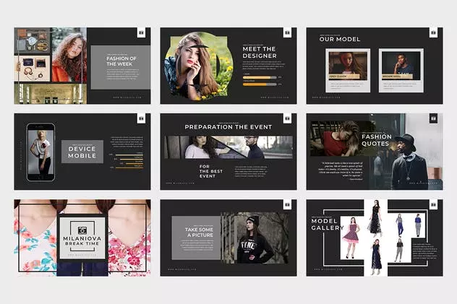Click the upper orange skill bar on designer slide
The width and height of the screenshot is (457, 304).
(x=260, y=77)
